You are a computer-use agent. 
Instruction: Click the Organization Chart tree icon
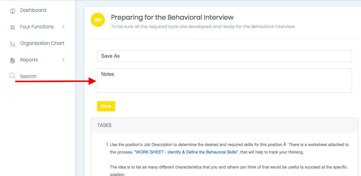13,44
